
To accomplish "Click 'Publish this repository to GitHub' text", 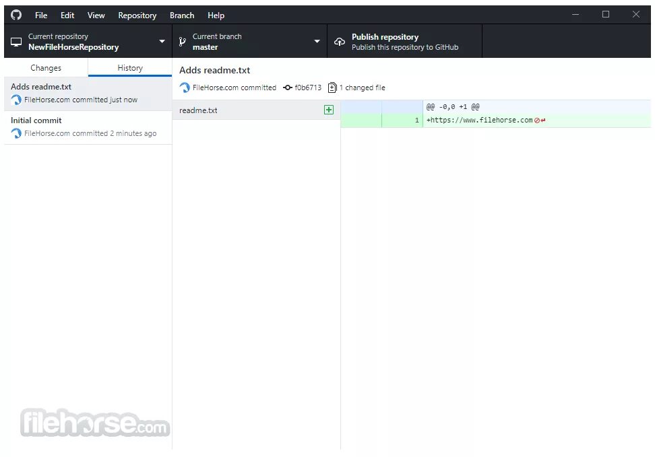I will (405, 47).
